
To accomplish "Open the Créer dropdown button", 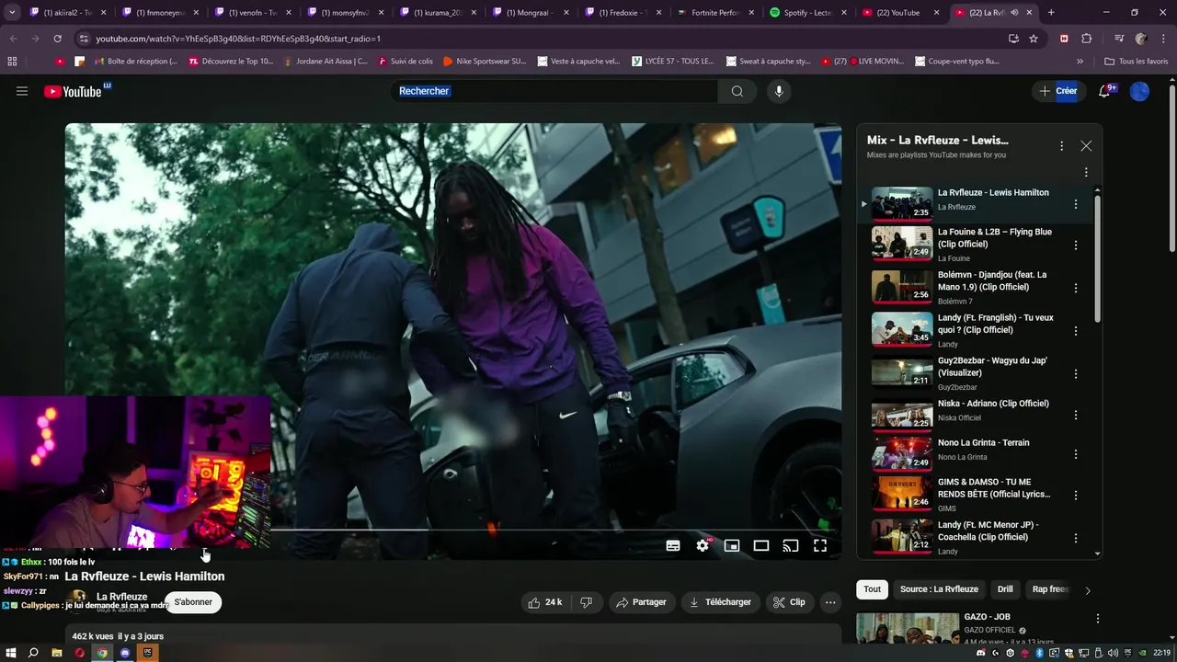I will [x=1057, y=91].
